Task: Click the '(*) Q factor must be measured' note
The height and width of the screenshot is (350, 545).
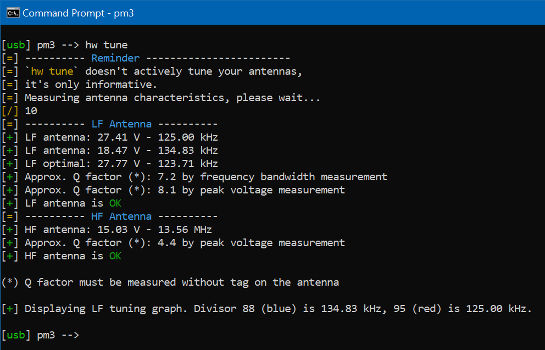Action: click(170, 282)
